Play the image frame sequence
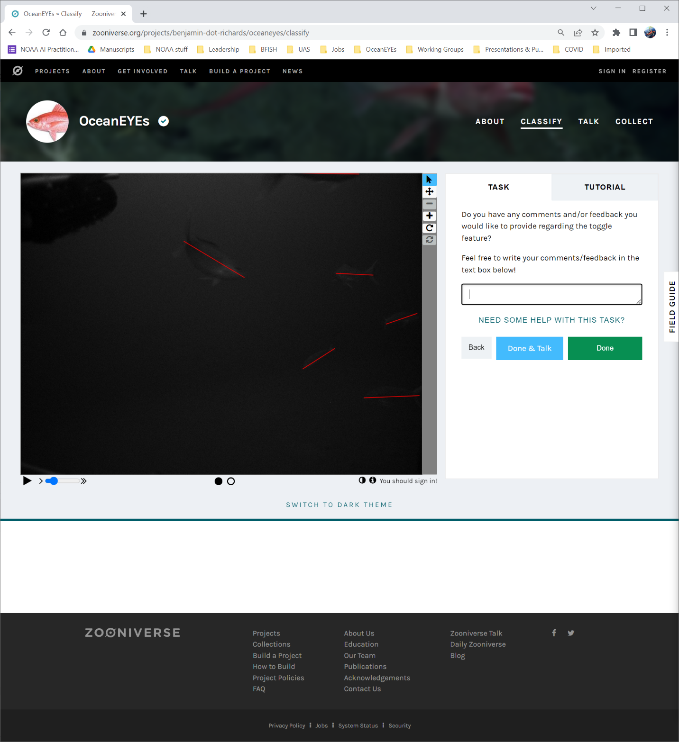Image resolution: width=679 pixels, height=742 pixels. point(28,481)
